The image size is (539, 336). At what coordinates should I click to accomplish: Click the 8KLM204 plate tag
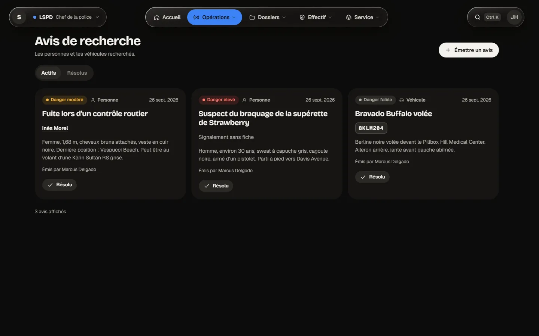(371, 128)
